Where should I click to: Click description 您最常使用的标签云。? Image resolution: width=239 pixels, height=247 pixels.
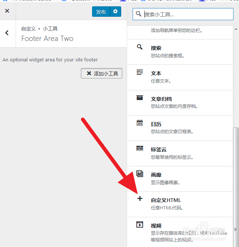172,157
